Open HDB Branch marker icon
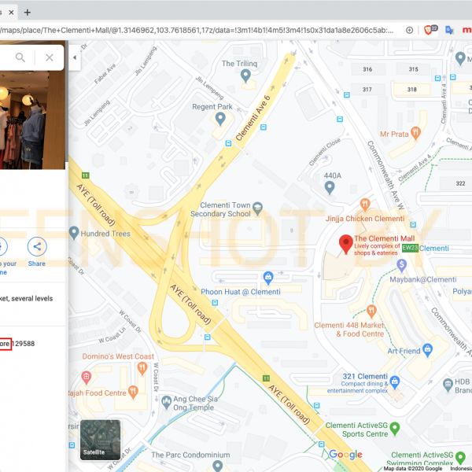472x472 pixels. tap(448, 385)
